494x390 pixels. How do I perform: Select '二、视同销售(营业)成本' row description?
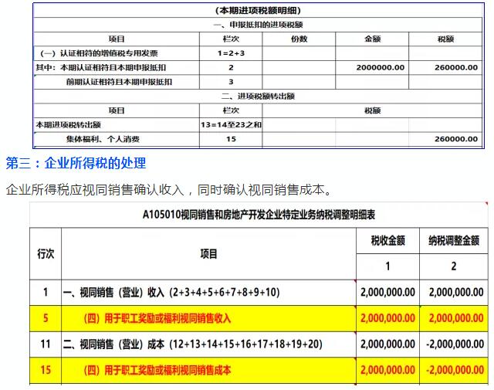pos(192,344)
